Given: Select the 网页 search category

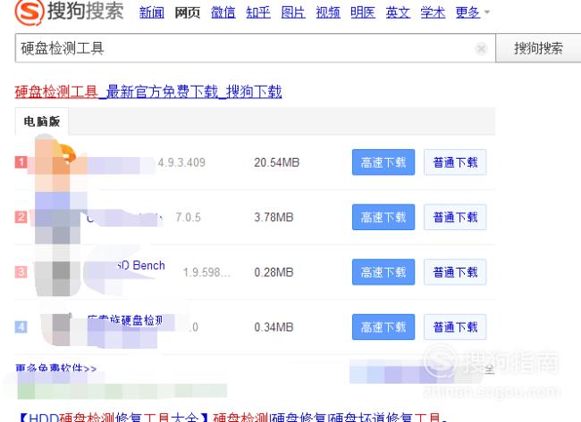Looking at the screenshot, I should pyautogui.click(x=187, y=13).
